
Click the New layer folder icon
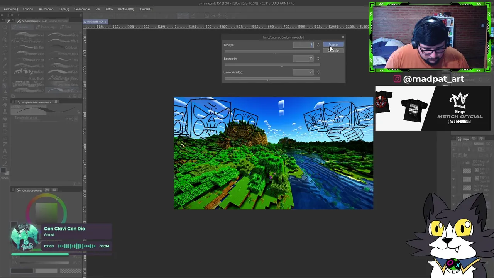tap(465, 155)
